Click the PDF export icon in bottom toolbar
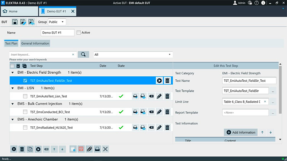The height and width of the screenshot is (161, 287). point(81,149)
